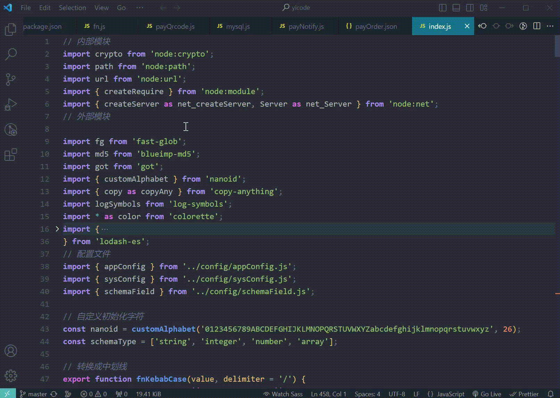Open the Extensions view

click(x=10, y=155)
